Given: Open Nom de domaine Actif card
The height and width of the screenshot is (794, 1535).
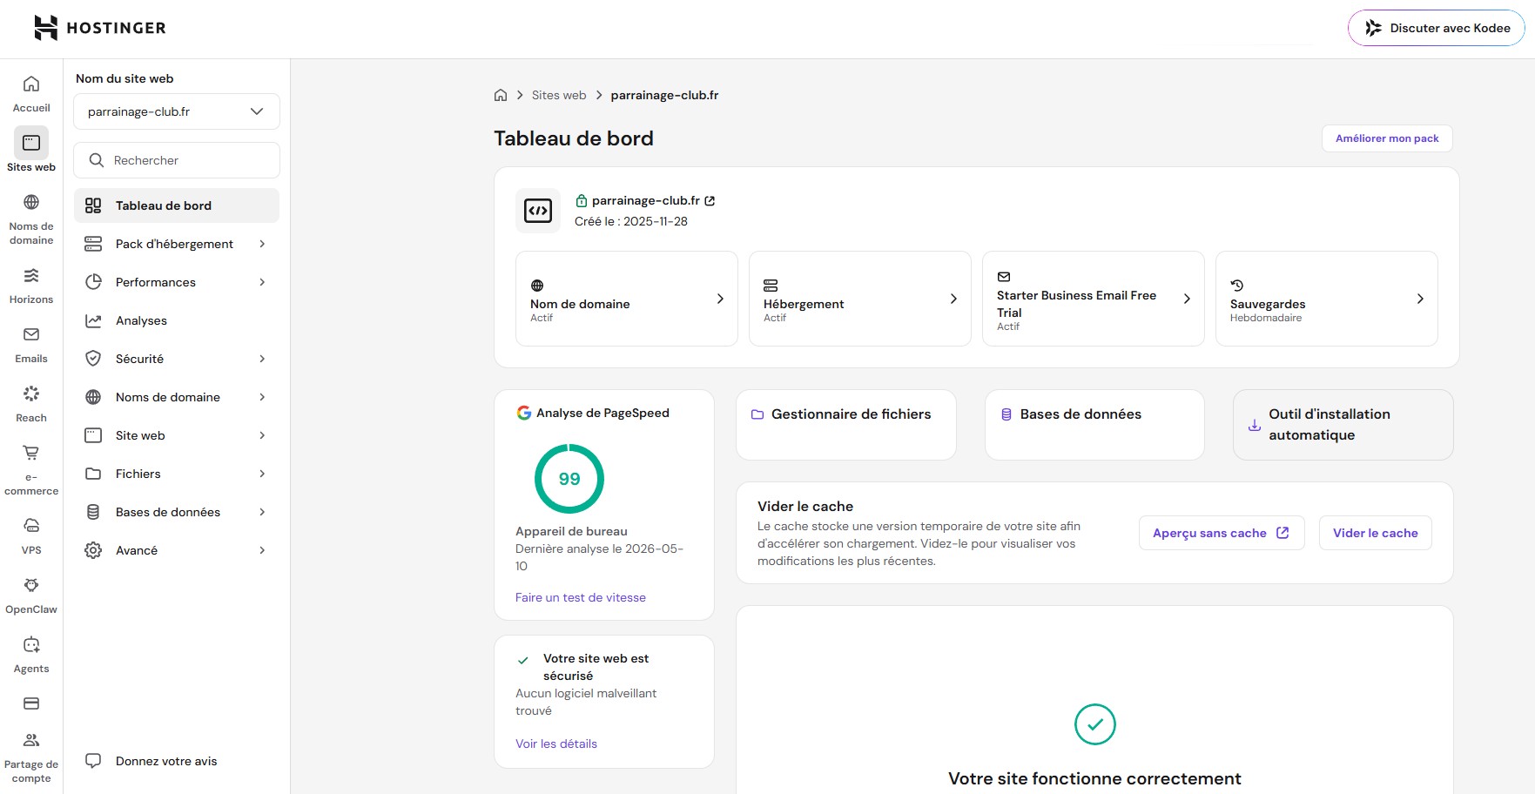Looking at the screenshot, I should point(627,299).
